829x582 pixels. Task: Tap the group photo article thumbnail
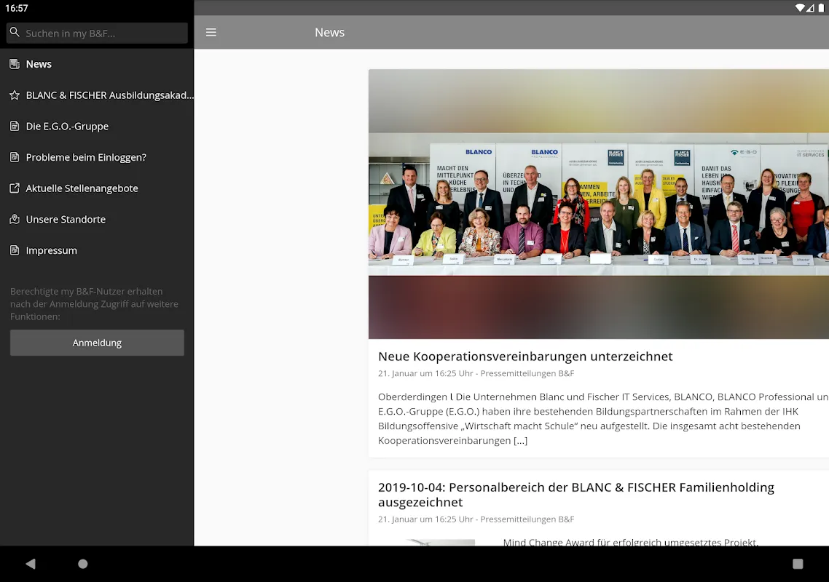pos(597,204)
